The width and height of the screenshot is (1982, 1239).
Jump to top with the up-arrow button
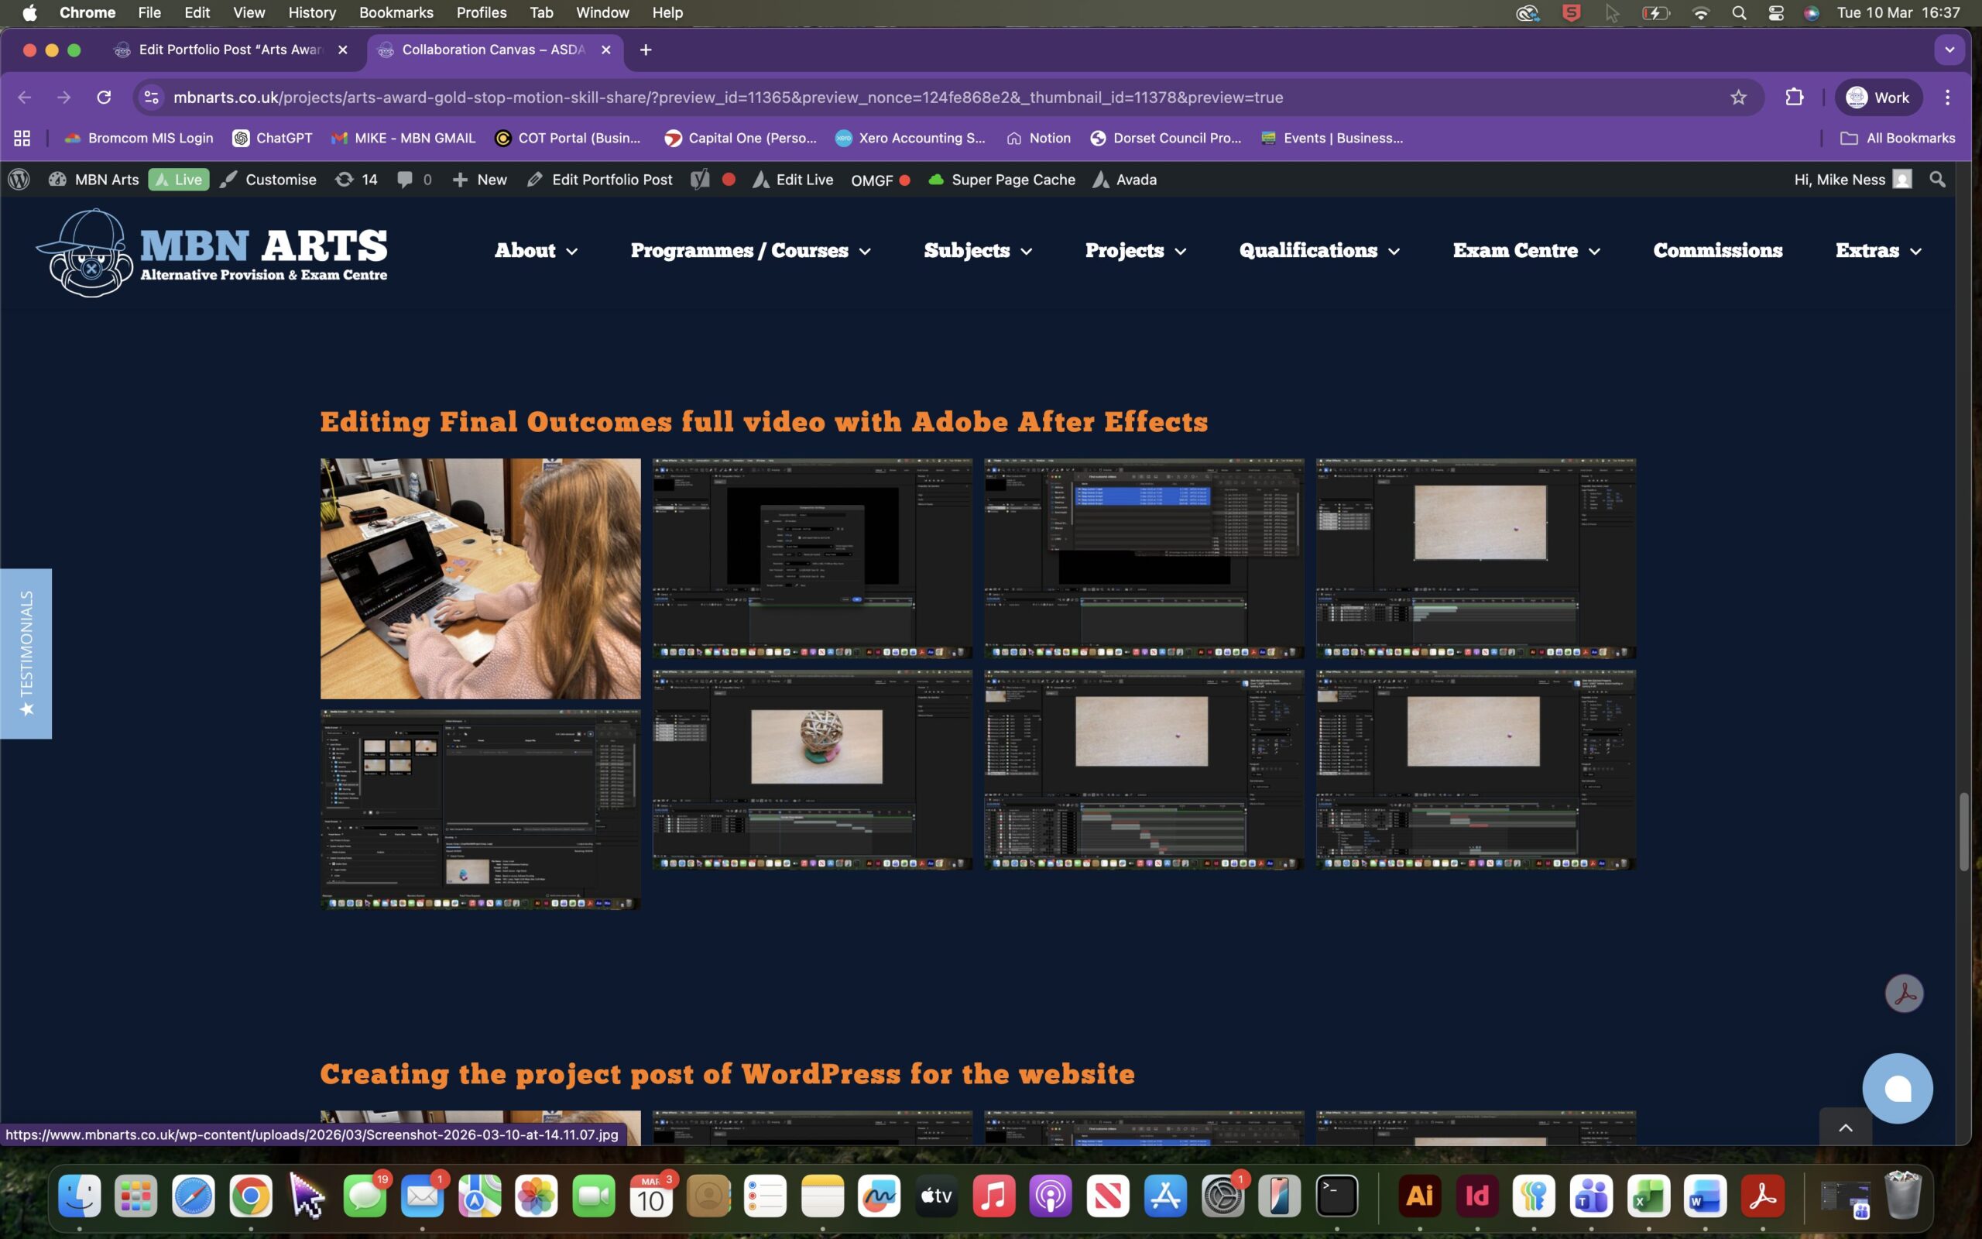tap(1845, 1127)
